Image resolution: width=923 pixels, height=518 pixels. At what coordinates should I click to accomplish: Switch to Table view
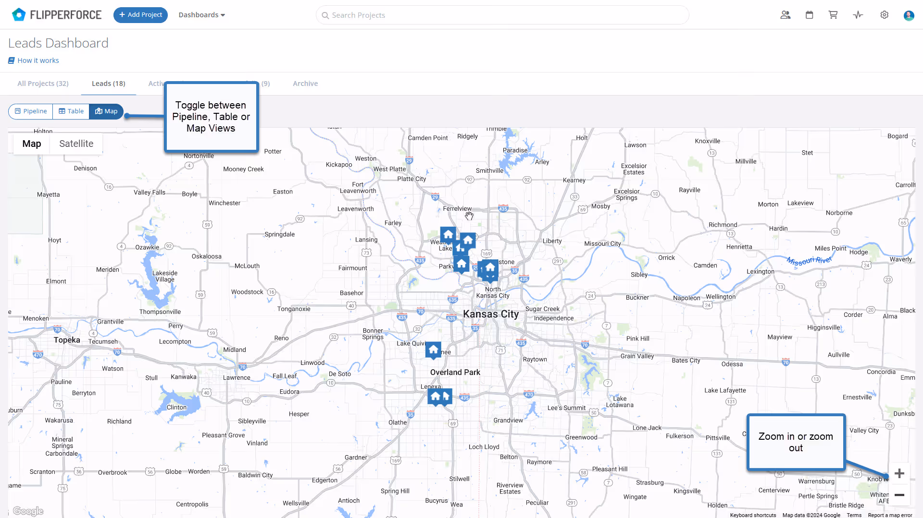71,111
